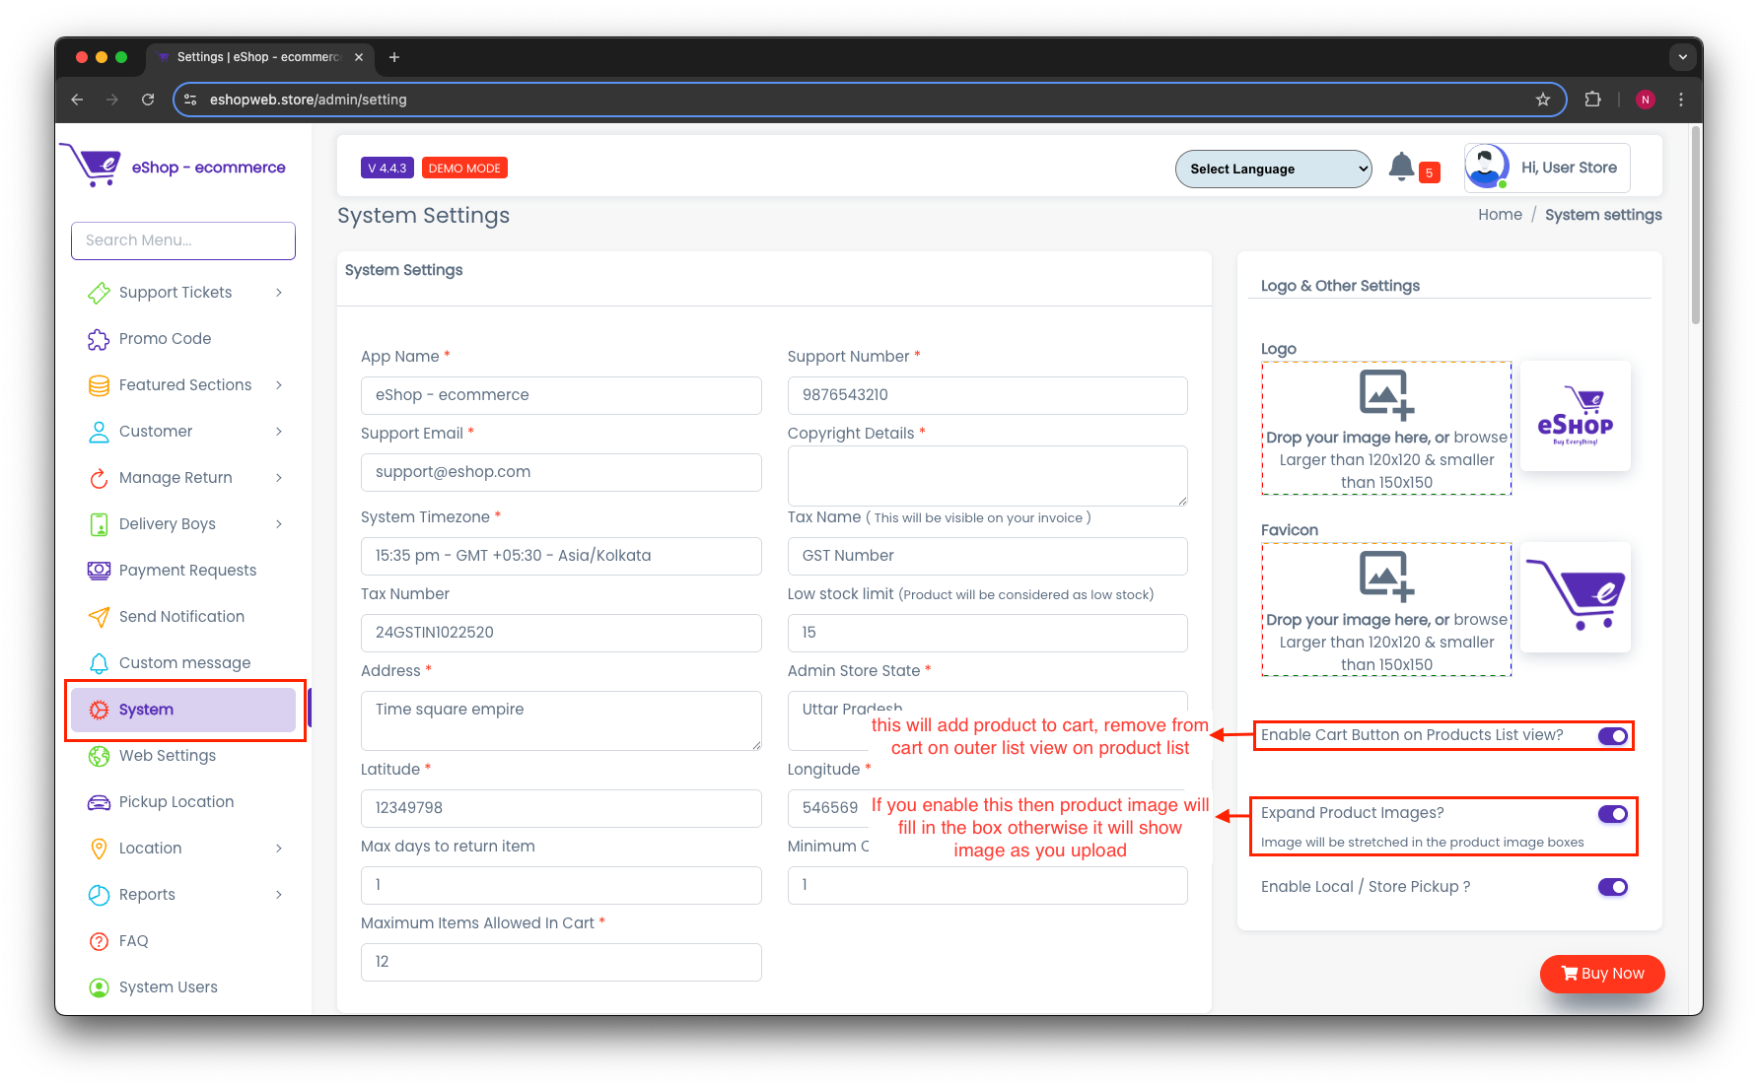Click the Promo Code puzzle icon
This screenshot has width=1758, height=1088.
click(99, 339)
